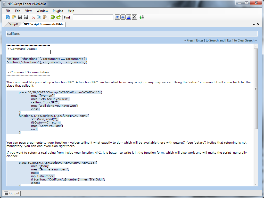Screen dimensions: 264x198
Task: Copy selection using toolbar icon
Action: [x=39, y=17]
